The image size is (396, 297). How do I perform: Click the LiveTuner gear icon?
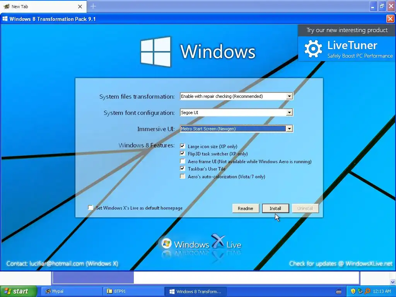tap(313, 49)
